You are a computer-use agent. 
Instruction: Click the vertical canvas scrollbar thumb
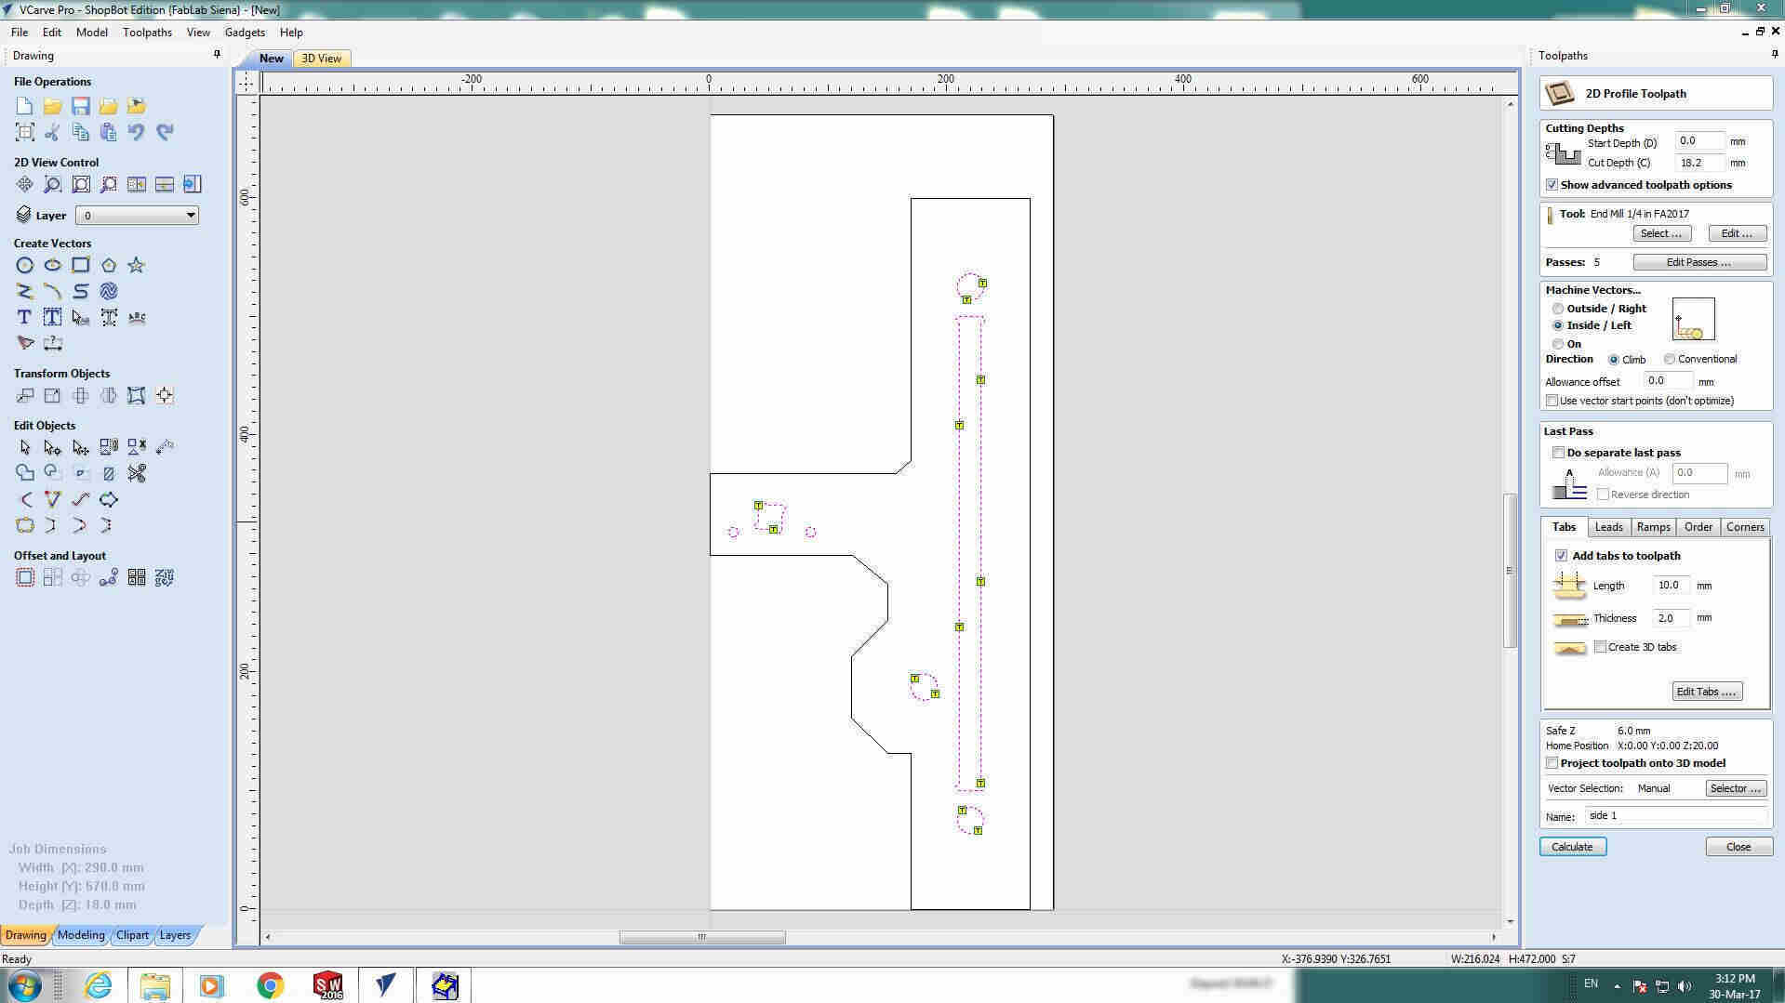point(1510,571)
